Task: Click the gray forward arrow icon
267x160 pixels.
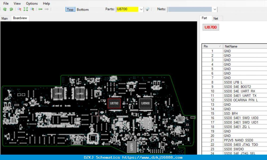Action: pyautogui.click(x=47, y=9)
